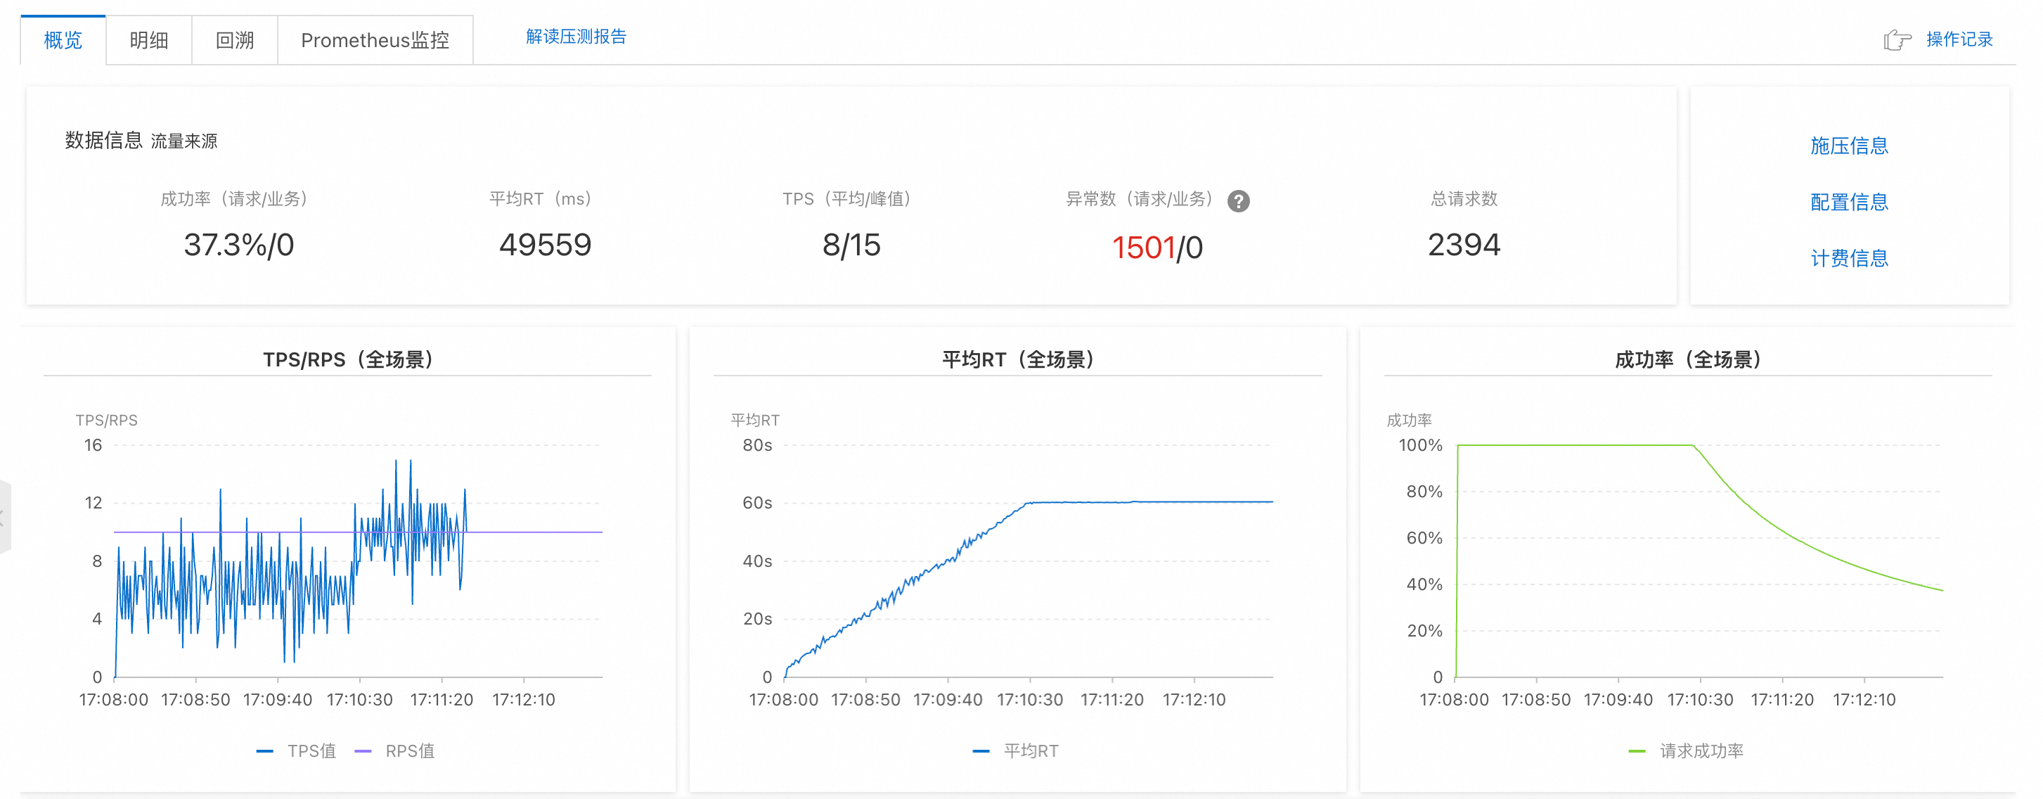Expand the collapsed left side panel handle
The height and width of the screenshot is (799, 2043).
(4, 518)
